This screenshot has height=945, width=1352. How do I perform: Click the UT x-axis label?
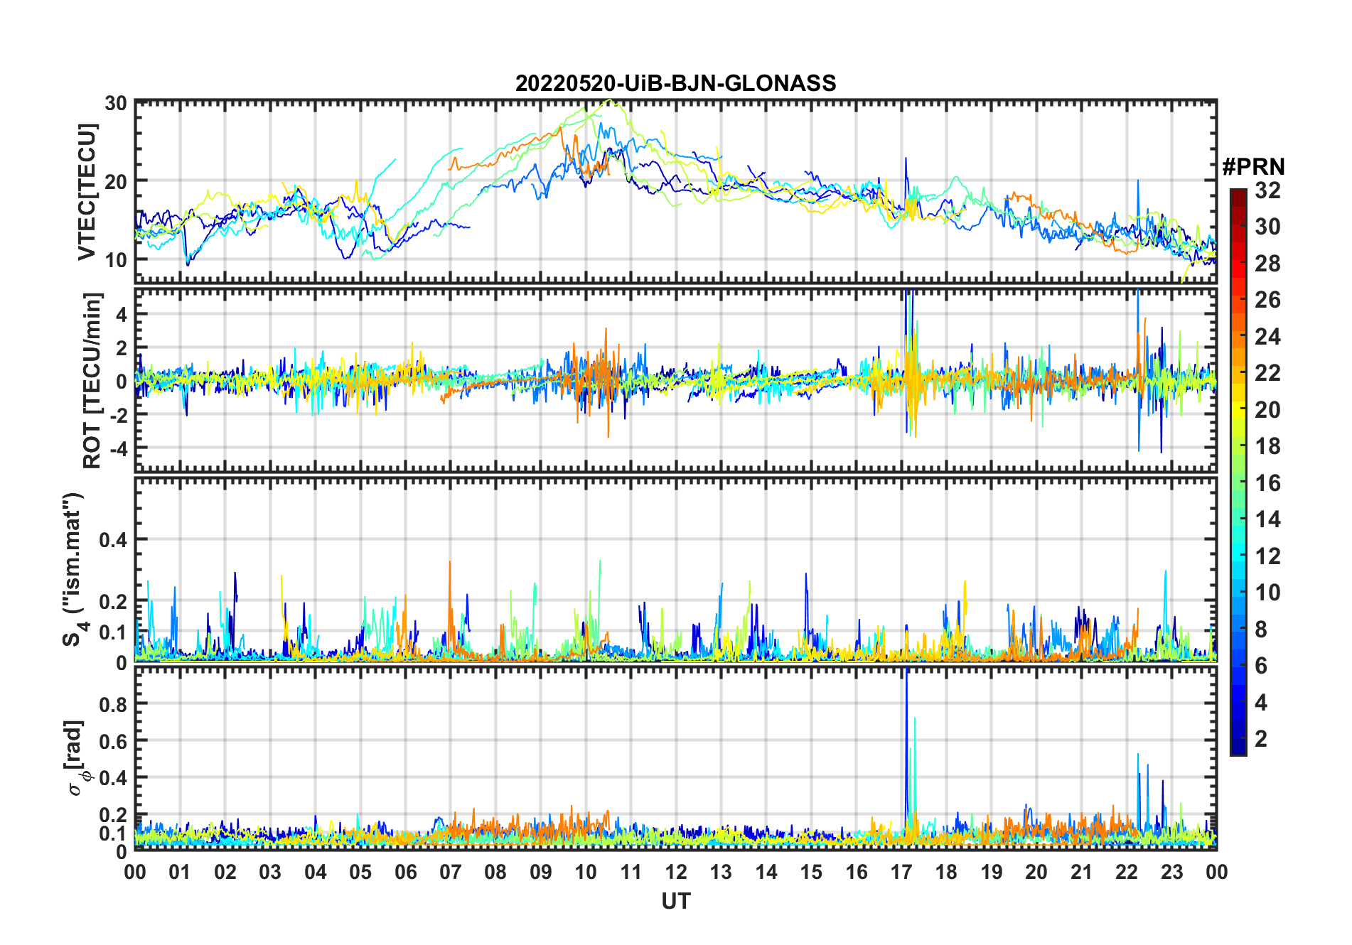click(675, 902)
